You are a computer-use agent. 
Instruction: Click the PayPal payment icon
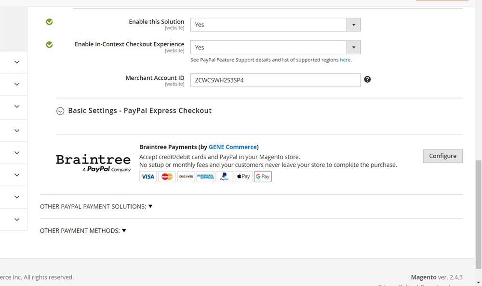pos(225,176)
